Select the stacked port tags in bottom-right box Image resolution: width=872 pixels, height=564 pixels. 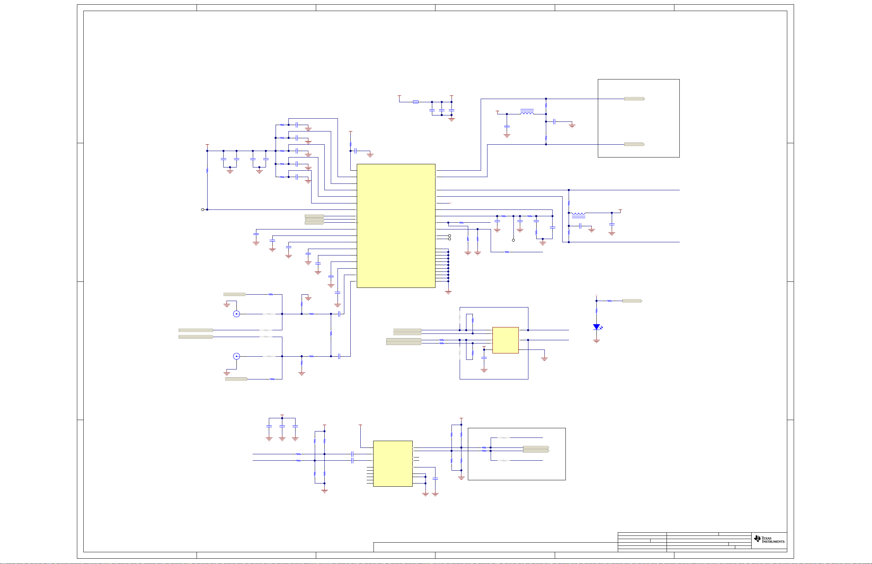[x=536, y=449]
